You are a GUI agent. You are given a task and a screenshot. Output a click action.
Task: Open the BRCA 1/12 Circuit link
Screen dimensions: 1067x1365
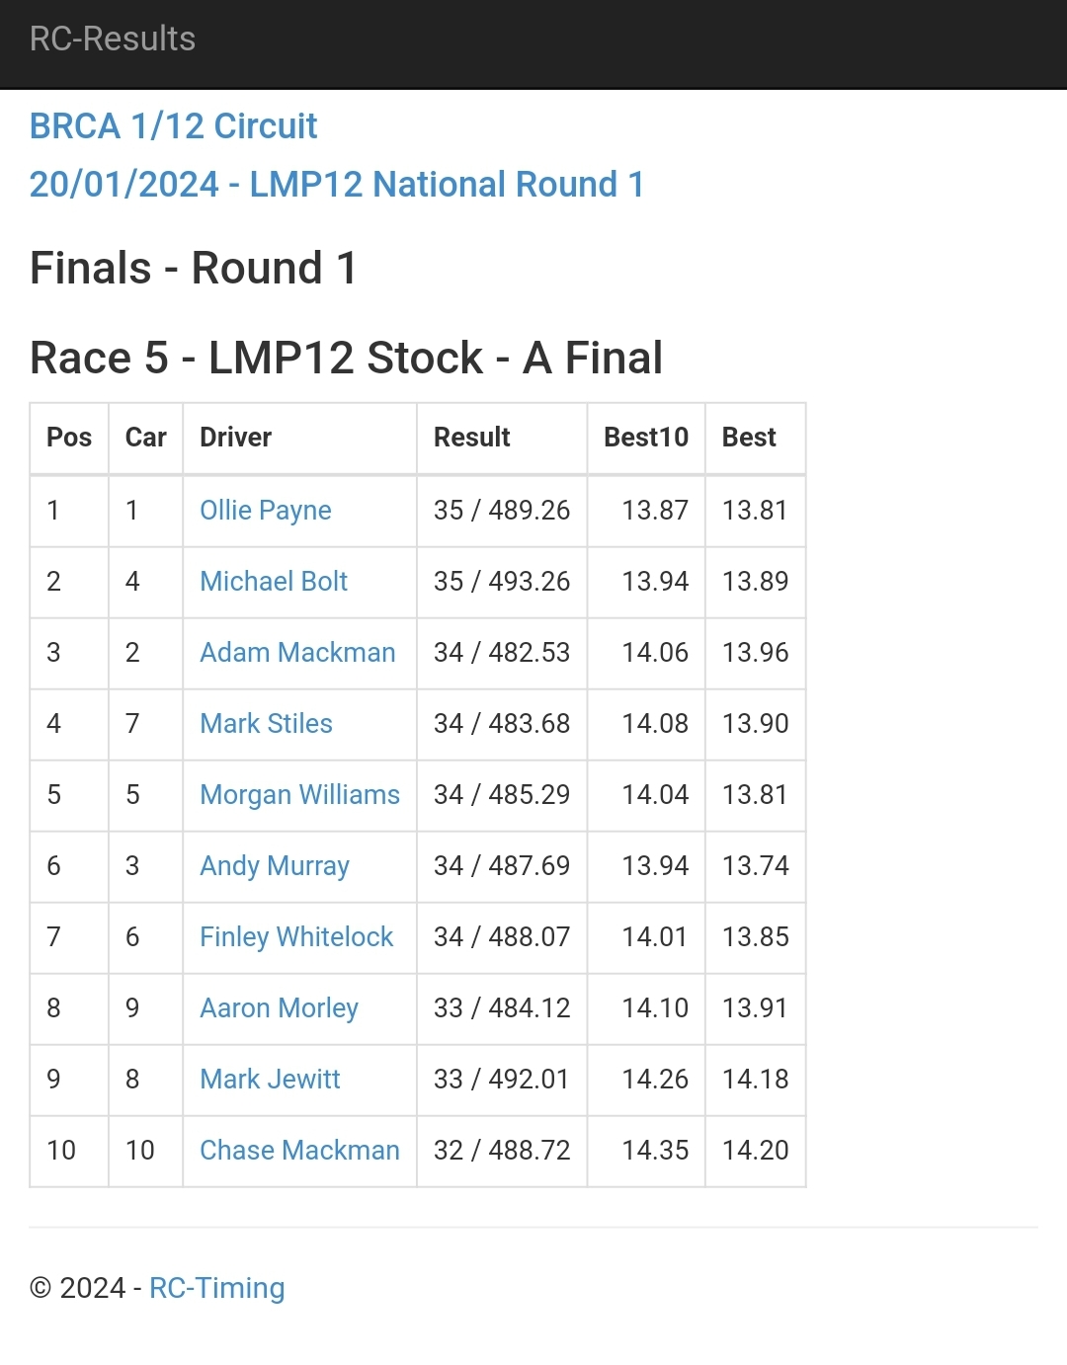pos(173,126)
